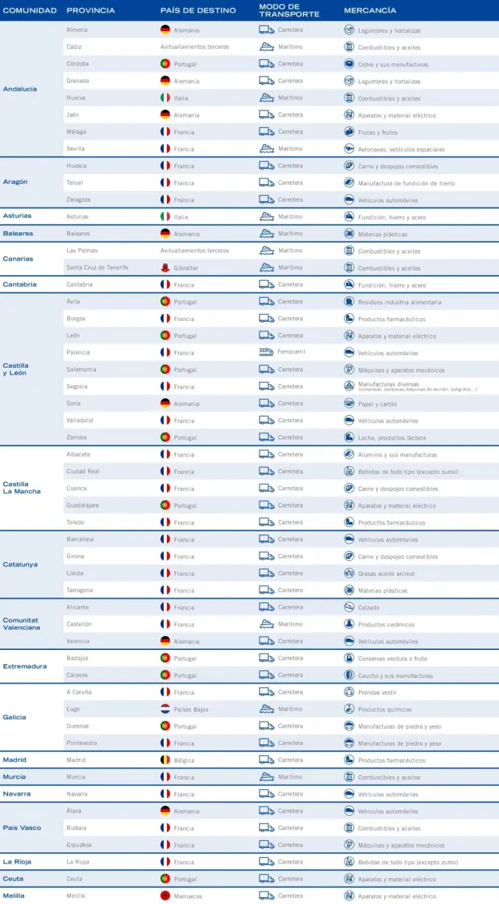
Task: Click the truck icon in the Almería row
Action: click(x=267, y=30)
